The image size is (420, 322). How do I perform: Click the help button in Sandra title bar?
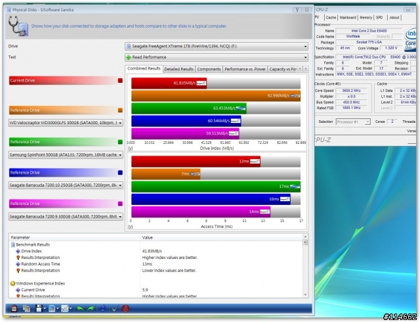click(297, 10)
